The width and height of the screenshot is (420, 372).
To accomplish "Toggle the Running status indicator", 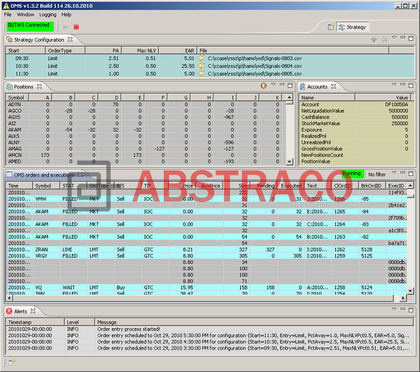I will pyautogui.click(x=352, y=174).
